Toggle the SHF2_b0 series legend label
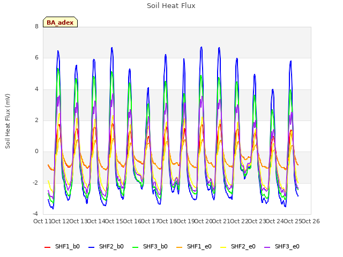This screenshot has height=257, width=343. (111, 246)
